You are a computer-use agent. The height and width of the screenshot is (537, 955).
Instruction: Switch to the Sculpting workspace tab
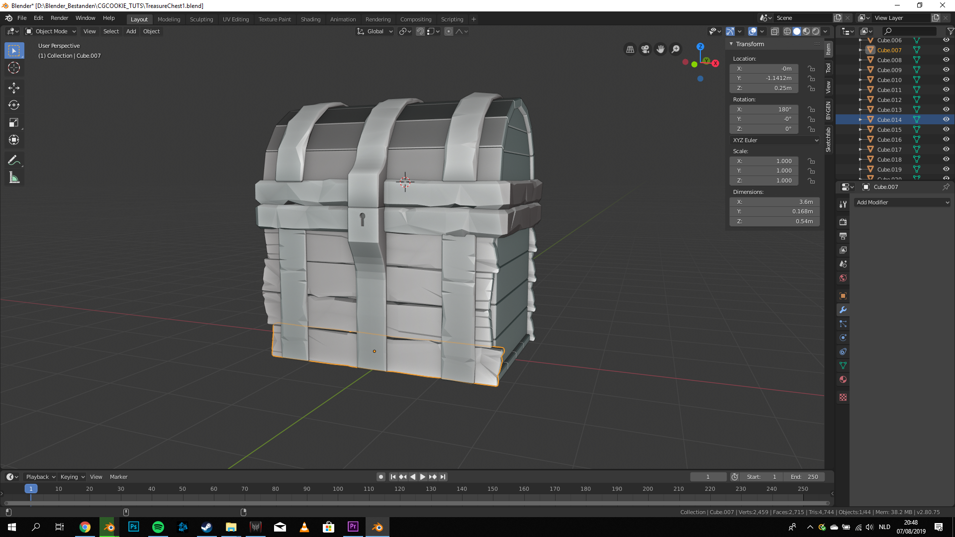click(201, 19)
